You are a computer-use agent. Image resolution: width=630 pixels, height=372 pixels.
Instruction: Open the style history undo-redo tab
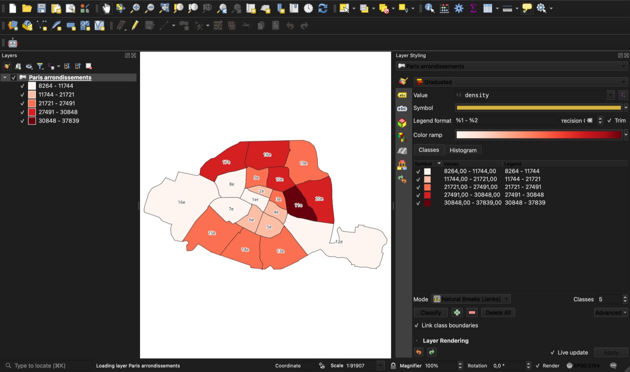(x=402, y=179)
